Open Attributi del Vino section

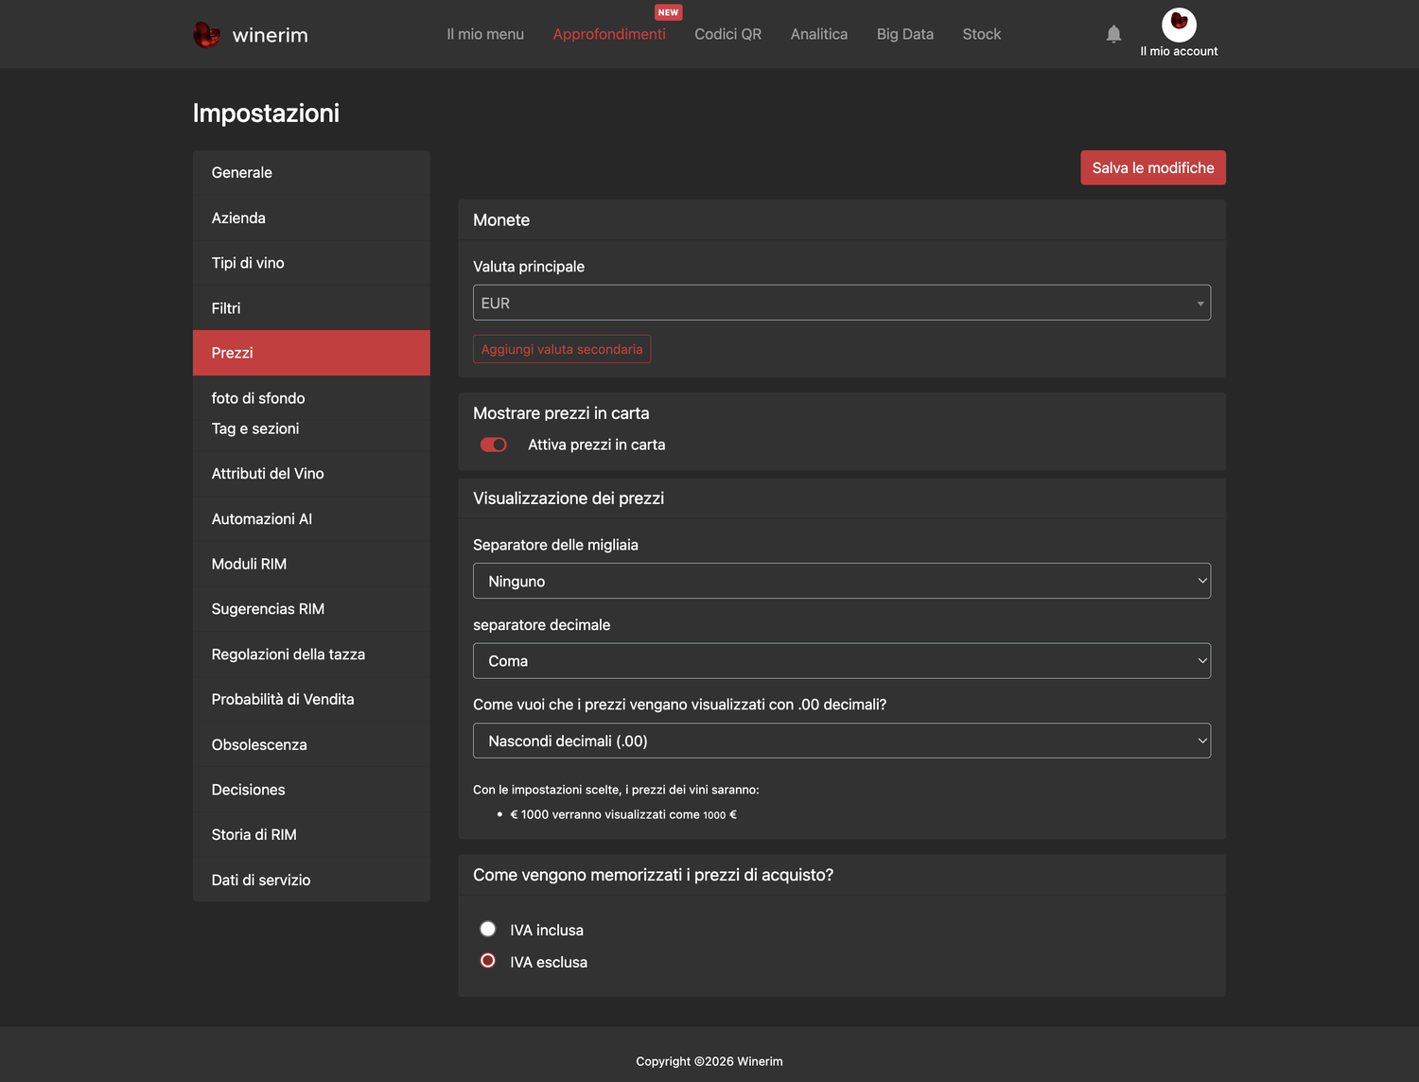click(x=311, y=474)
